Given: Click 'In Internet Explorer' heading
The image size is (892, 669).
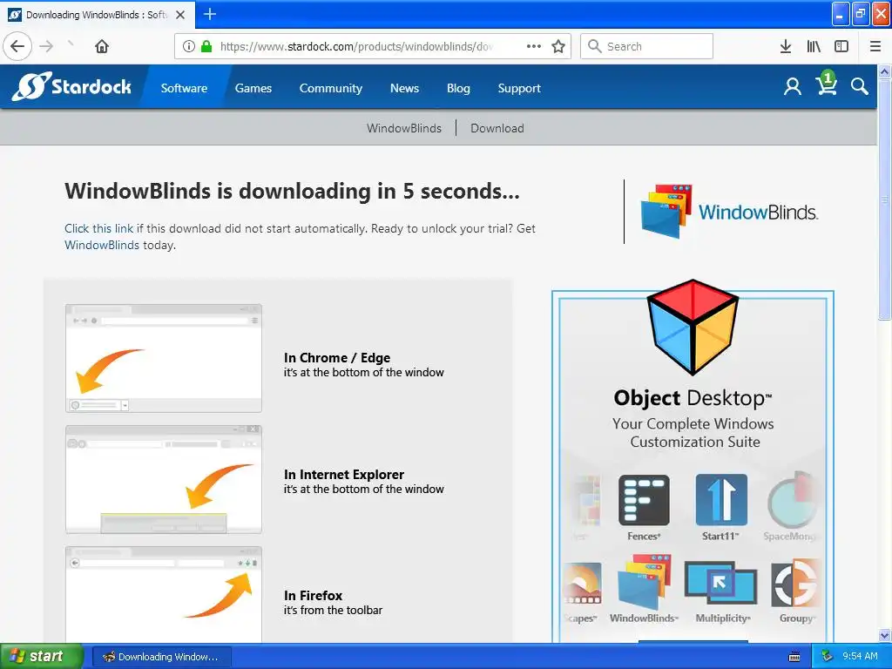Looking at the screenshot, I should pos(343,475).
